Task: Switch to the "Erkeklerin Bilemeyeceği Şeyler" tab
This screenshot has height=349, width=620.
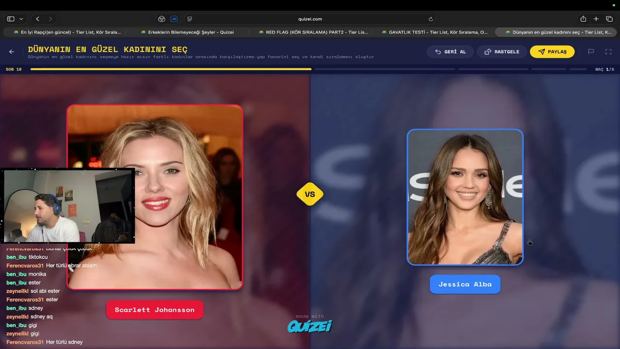Action: click(x=187, y=32)
